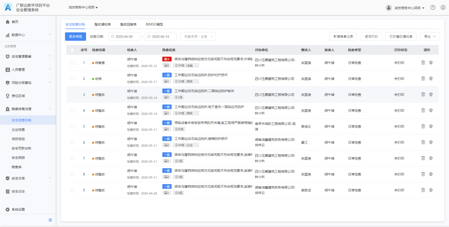Delete row 9 with trash icon
449x227 pixels.
(423, 190)
